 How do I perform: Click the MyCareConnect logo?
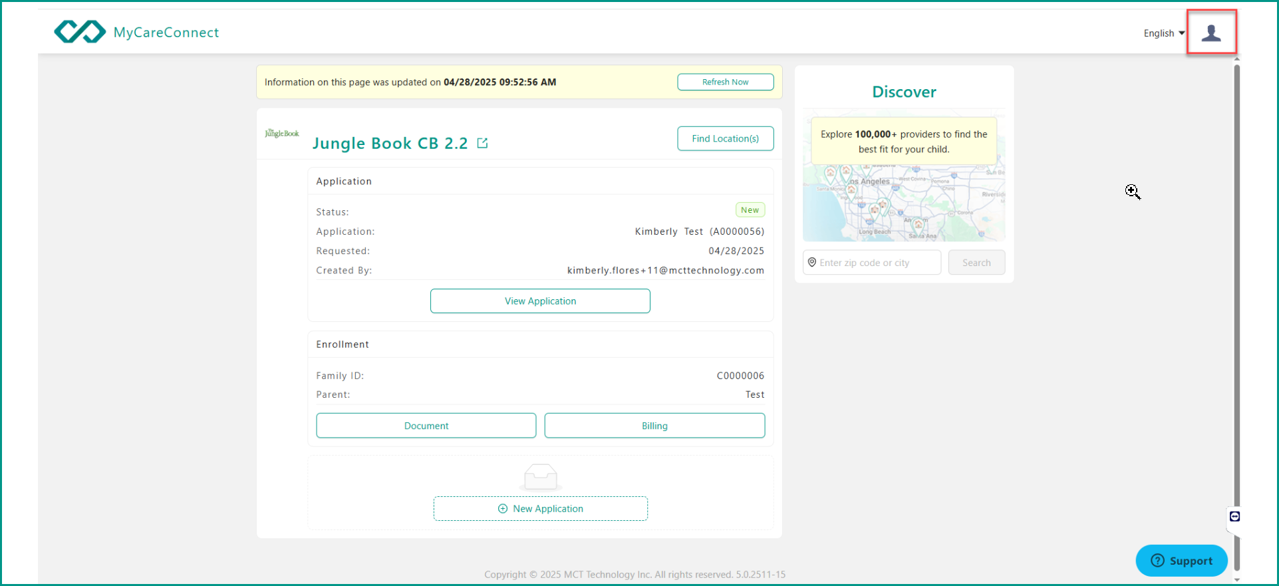pyautogui.click(x=136, y=32)
